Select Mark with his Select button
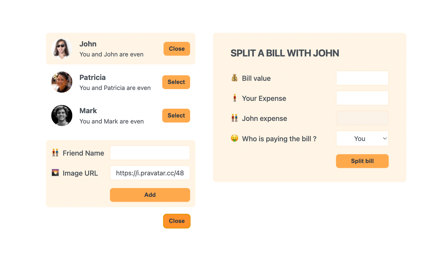 click(x=176, y=115)
